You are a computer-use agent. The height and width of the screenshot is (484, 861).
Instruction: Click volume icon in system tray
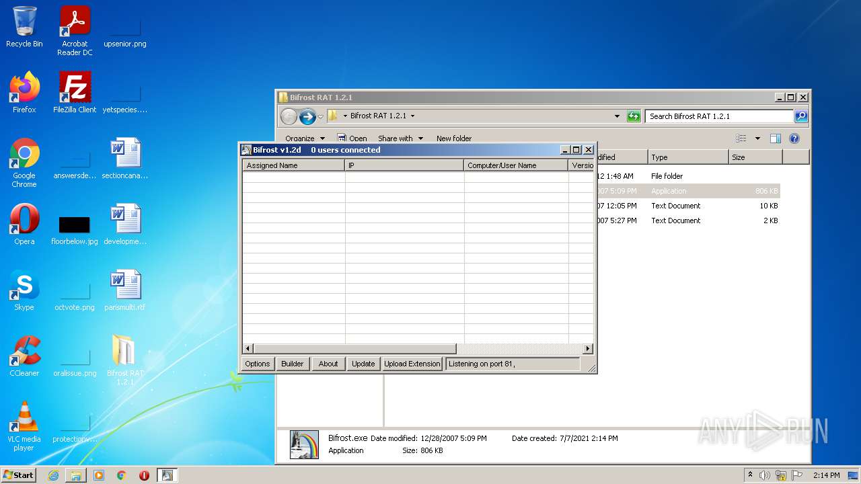point(765,475)
